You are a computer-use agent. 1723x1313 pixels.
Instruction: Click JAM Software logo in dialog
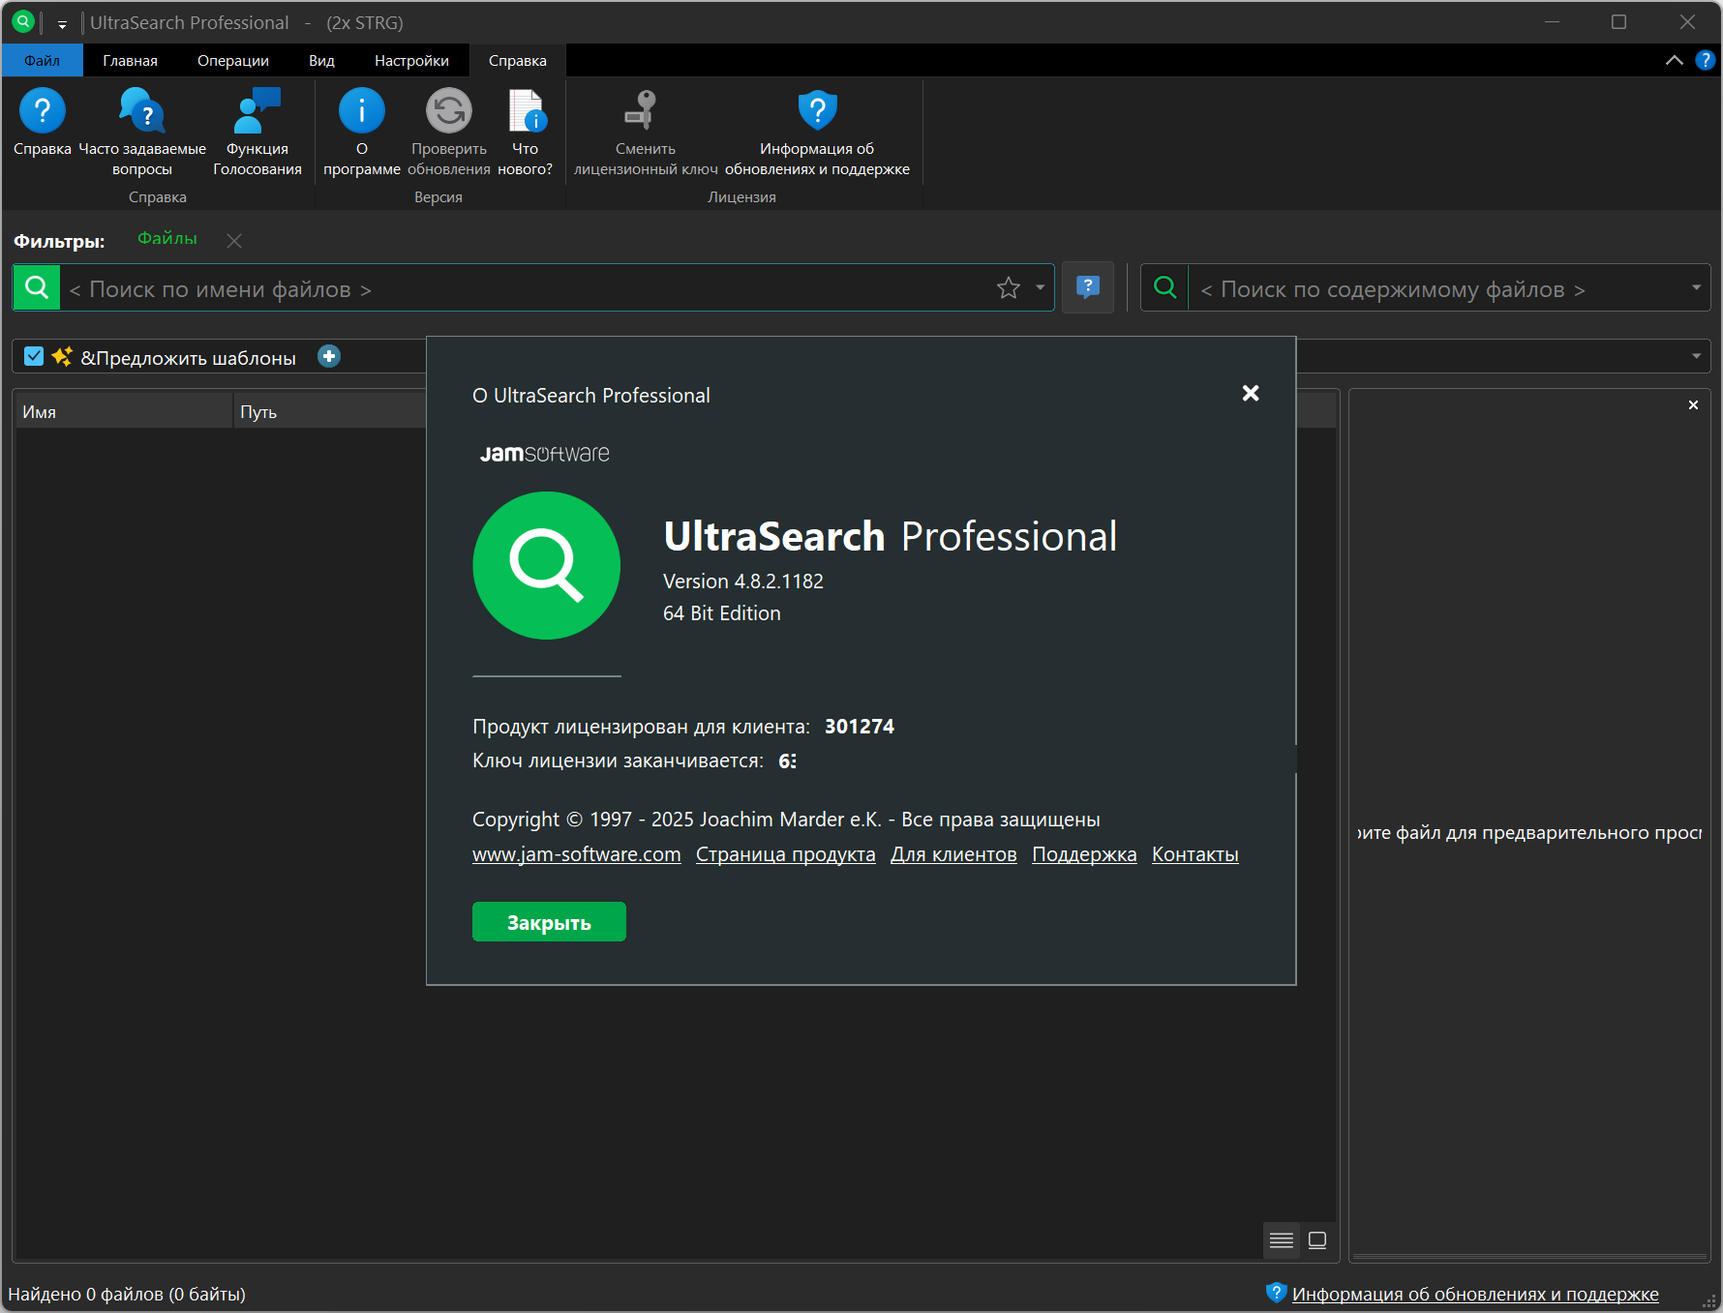click(545, 454)
